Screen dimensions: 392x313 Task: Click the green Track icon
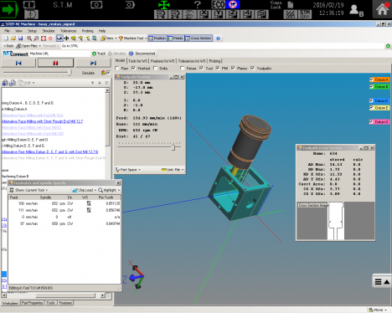point(94,54)
